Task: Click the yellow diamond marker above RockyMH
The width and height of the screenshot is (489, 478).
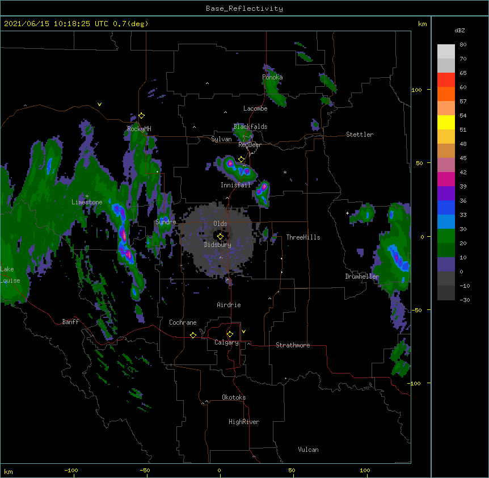Action: 142,116
